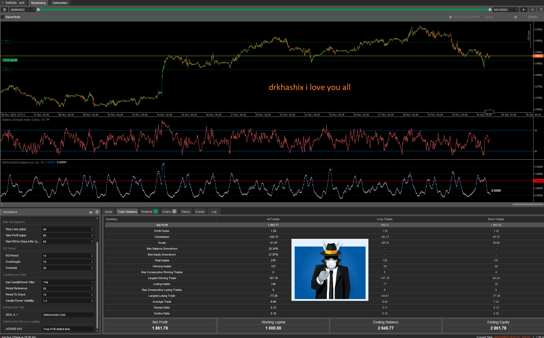Click the LICENSE KAY input field
This screenshot has width=544, height=338.
tap(68, 329)
